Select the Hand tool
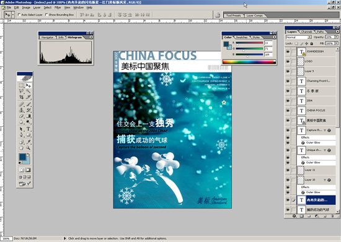This screenshot has width=341, height=242. (x=21, y=148)
